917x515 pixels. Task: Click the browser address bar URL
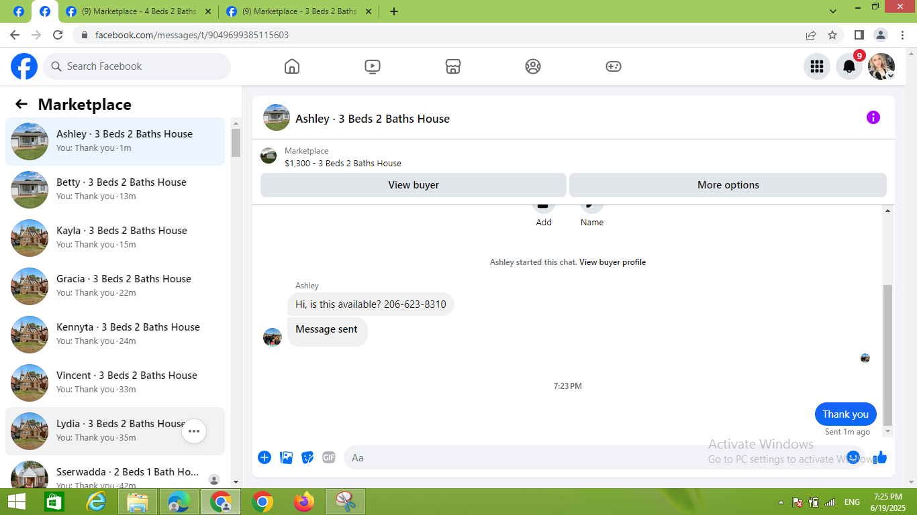[x=192, y=35]
